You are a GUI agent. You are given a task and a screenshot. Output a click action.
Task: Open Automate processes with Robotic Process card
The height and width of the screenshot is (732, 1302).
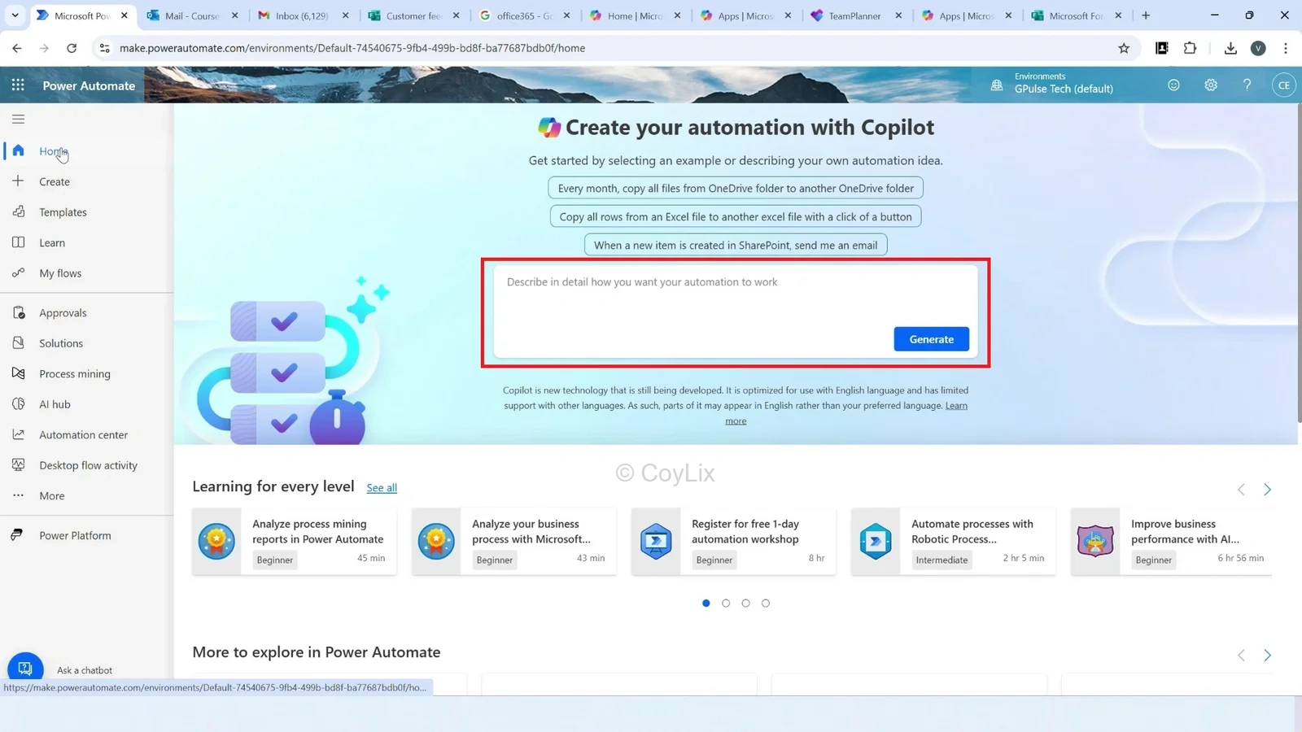954,542
